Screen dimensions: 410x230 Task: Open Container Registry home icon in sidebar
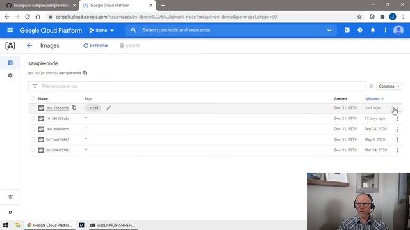pyautogui.click(x=10, y=45)
